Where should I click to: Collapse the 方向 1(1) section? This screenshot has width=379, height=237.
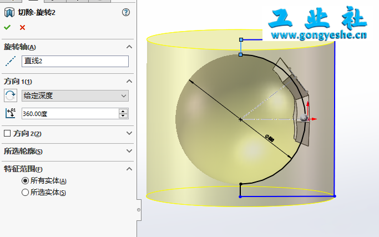[129, 81]
